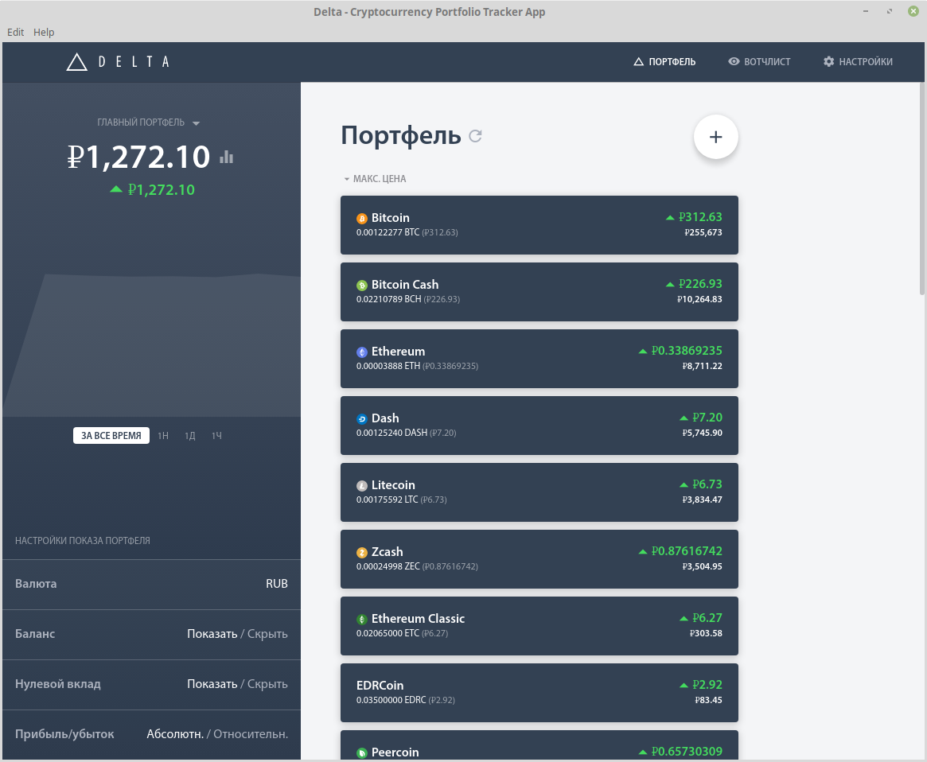This screenshot has height=762, width=927.
Task: Click the ₽1,272.10 total balance
Action: pyautogui.click(x=138, y=157)
